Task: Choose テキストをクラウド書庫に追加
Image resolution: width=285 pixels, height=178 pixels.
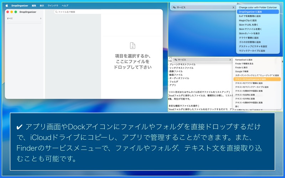Action: [257, 83]
